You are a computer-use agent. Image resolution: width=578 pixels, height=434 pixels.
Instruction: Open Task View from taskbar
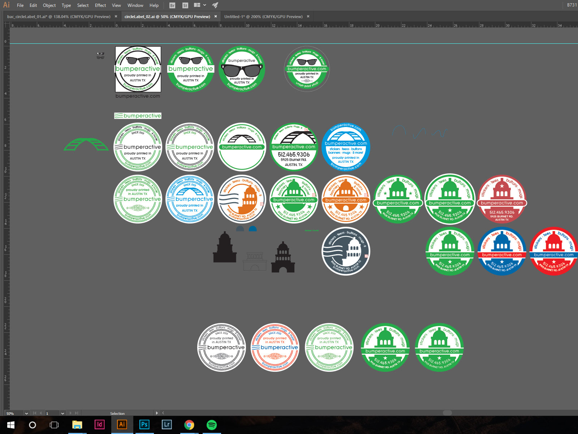click(x=54, y=425)
